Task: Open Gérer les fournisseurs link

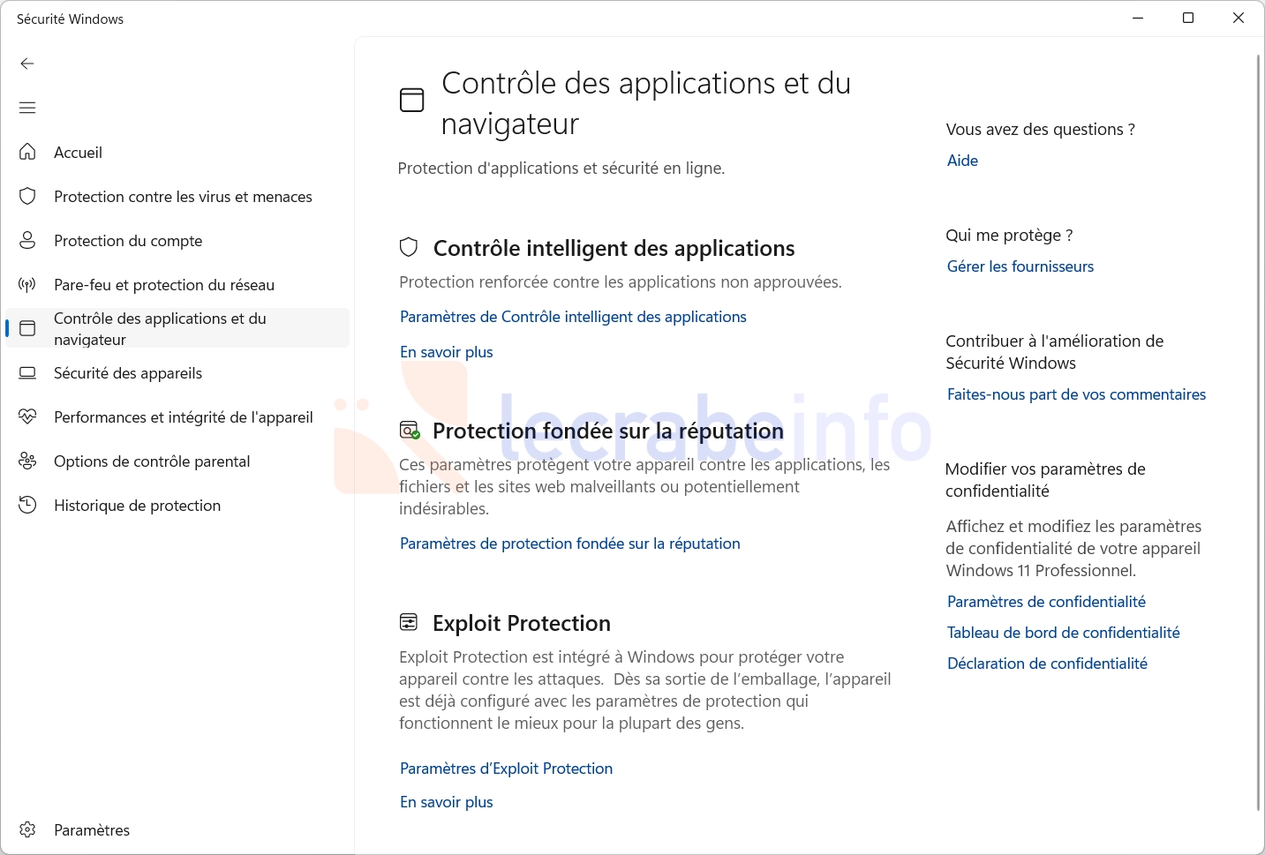Action: coord(1020,266)
